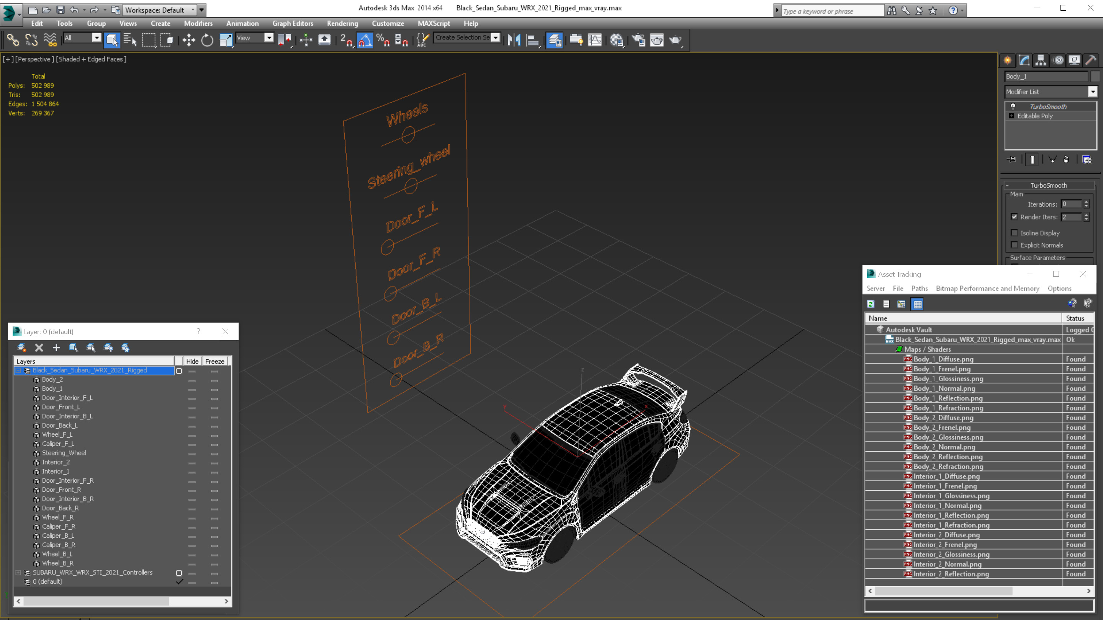This screenshot has height=620, width=1103.
Task: Open Paths menu in Asset Tracking
Action: tap(919, 289)
